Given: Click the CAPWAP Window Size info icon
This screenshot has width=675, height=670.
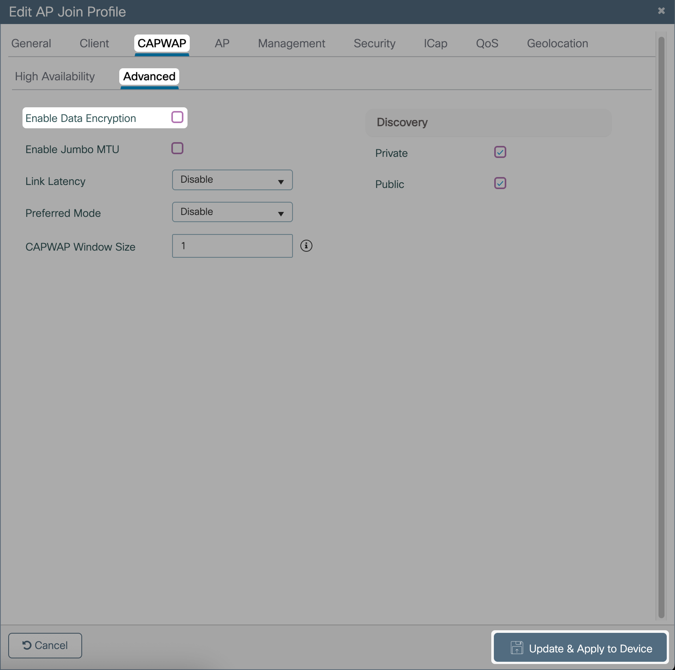Looking at the screenshot, I should pos(306,246).
